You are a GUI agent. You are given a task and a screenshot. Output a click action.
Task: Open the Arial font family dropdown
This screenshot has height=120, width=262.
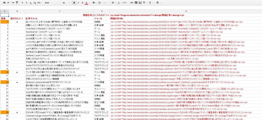click(x=51, y=3)
